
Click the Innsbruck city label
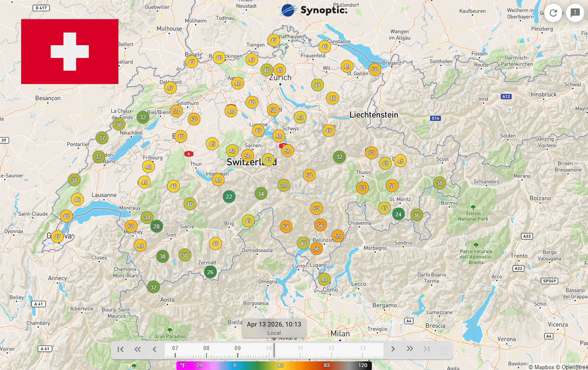[544, 94]
